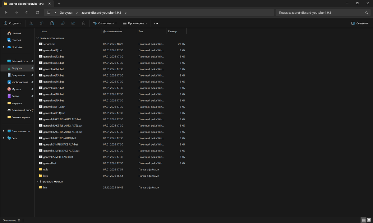
Task: Open a new tab with the plus button
Action: point(59,4)
